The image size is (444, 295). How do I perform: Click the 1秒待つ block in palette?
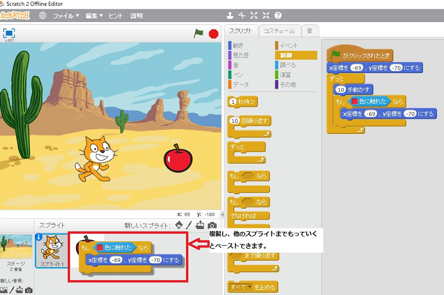(x=242, y=101)
